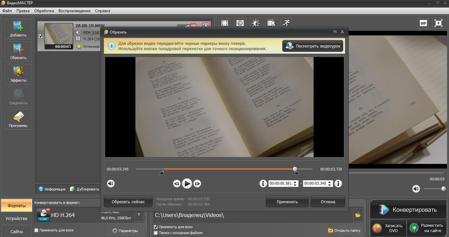Mute main preview volume speaker icon

416,188
